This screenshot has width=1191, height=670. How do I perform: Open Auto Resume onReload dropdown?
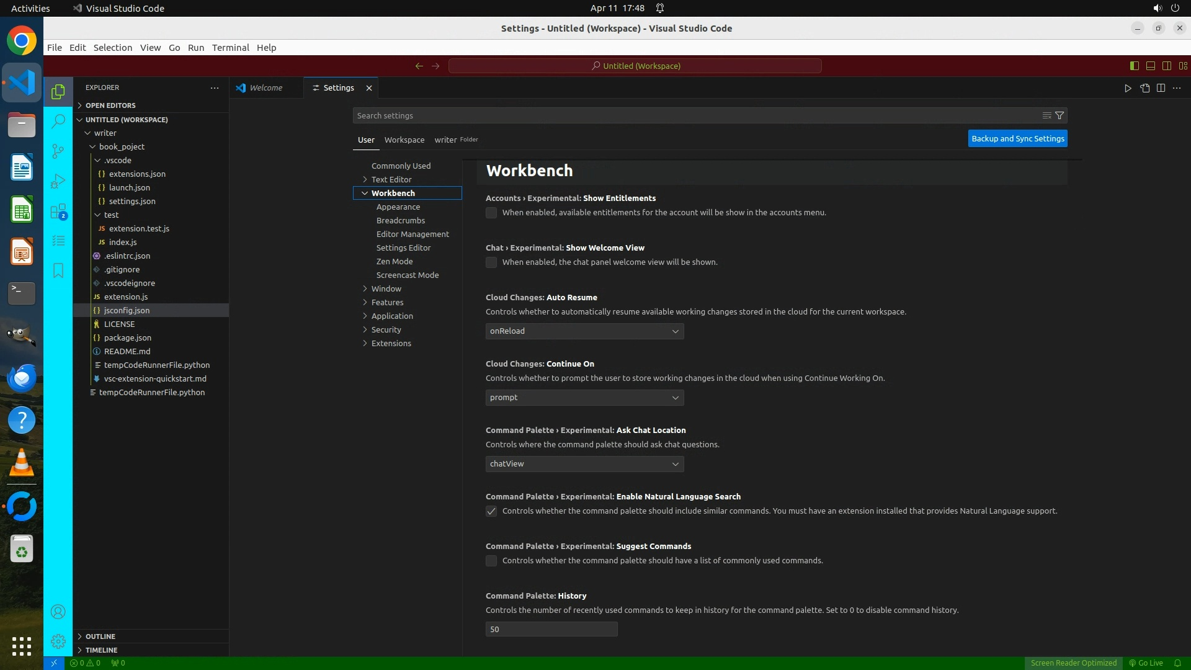pos(584,331)
